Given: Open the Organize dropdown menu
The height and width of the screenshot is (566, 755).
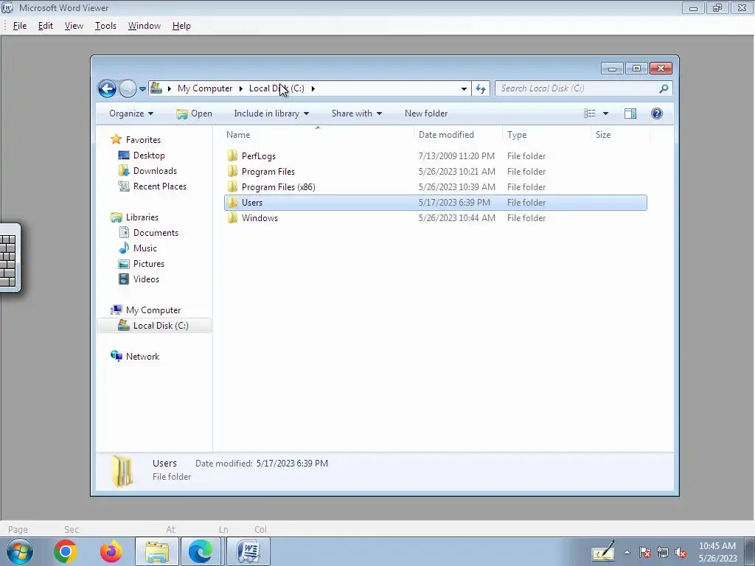Looking at the screenshot, I should 131,113.
